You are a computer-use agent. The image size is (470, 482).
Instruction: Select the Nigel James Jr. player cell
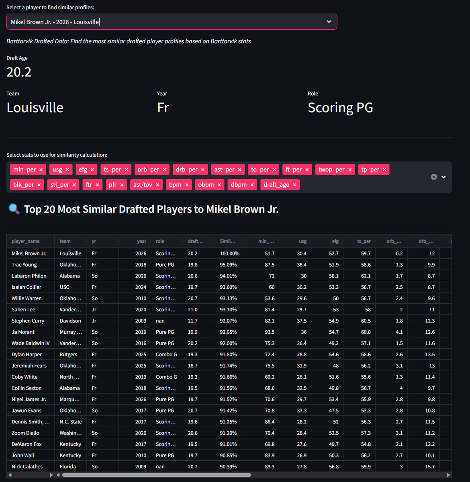click(x=31, y=400)
